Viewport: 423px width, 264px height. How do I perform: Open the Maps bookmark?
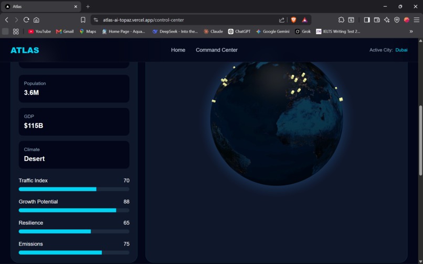[88, 31]
